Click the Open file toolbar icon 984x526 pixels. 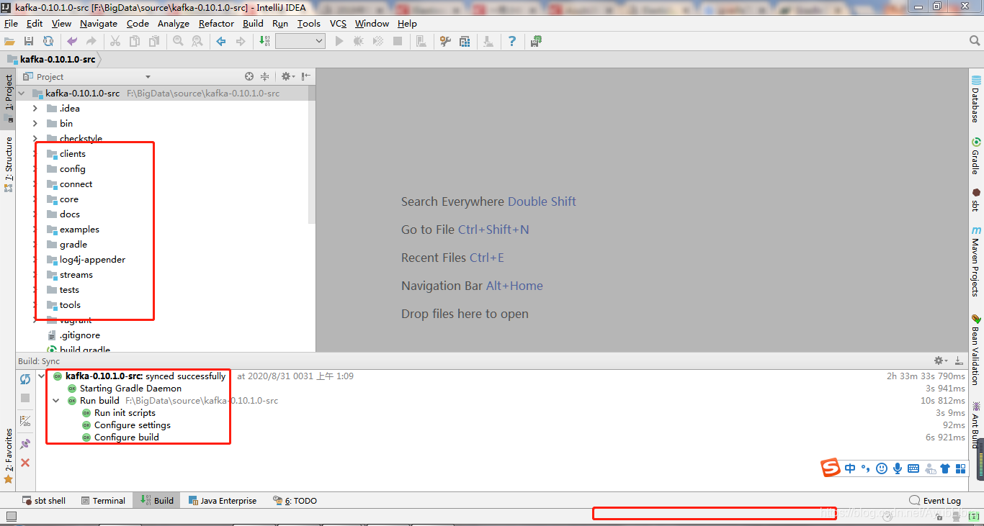point(9,42)
